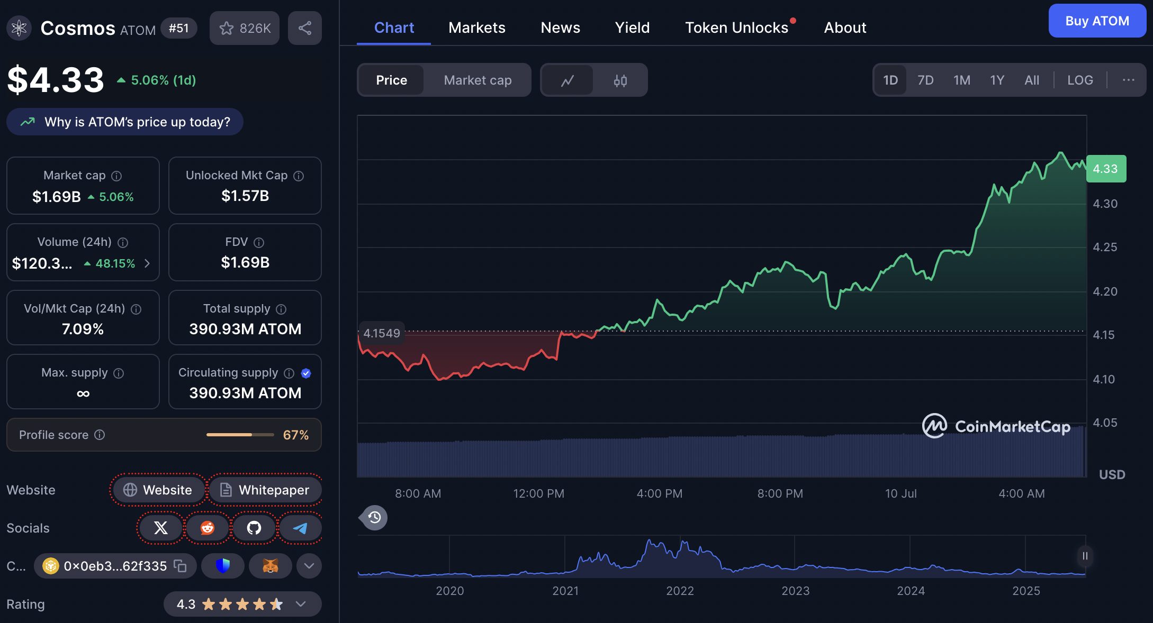
Task: Open the GitHub social link
Action: click(x=254, y=528)
